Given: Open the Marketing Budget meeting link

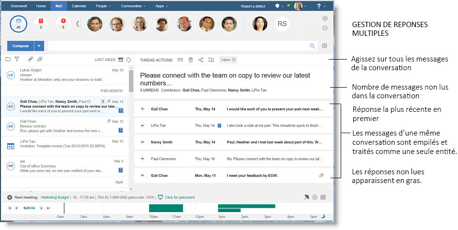Looking at the screenshot, I should tap(55, 197).
